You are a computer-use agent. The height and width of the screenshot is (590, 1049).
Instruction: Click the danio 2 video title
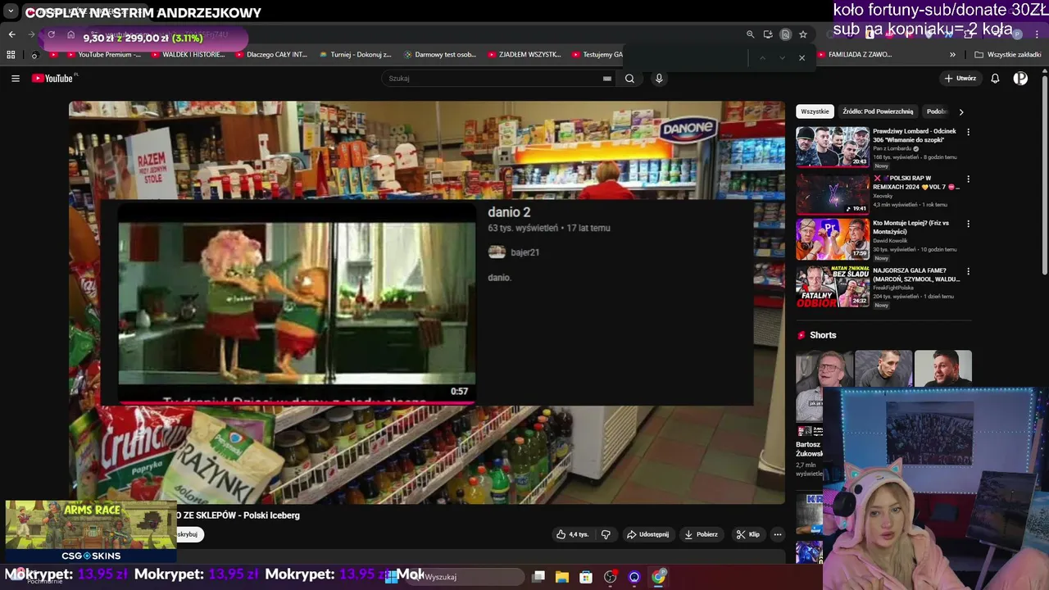509,212
